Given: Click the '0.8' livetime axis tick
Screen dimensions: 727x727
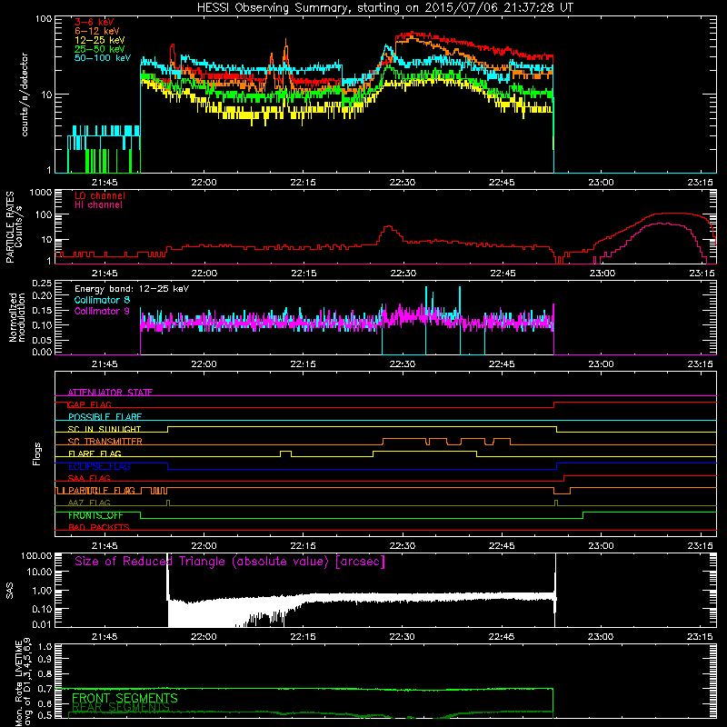Looking at the screenshot, I should pyautogui.click(x=45, y=673).
